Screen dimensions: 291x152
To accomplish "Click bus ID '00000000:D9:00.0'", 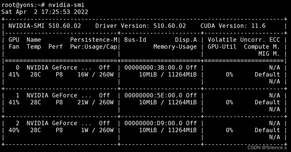I will pos(153,123).
